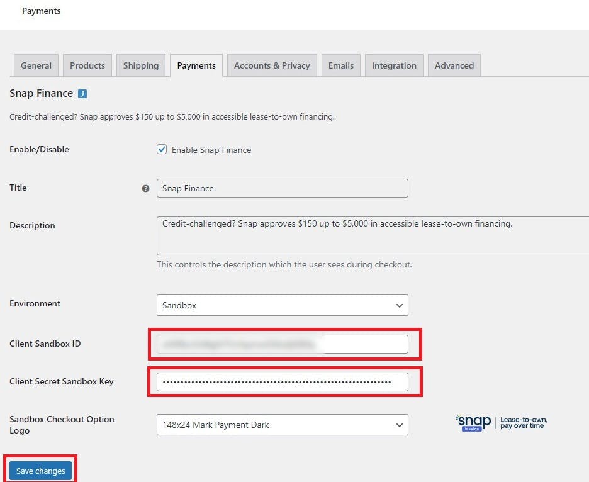The image size is (589, 482).
Task: Click the Snap Finance section heading
Action: point(42,93)
